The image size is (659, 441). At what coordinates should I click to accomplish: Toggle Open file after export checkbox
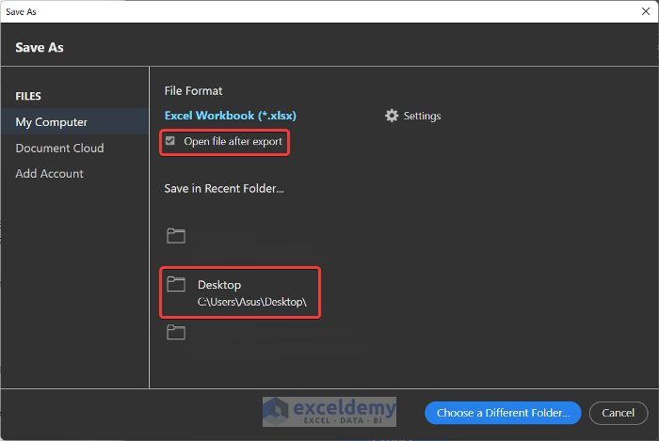170,142
